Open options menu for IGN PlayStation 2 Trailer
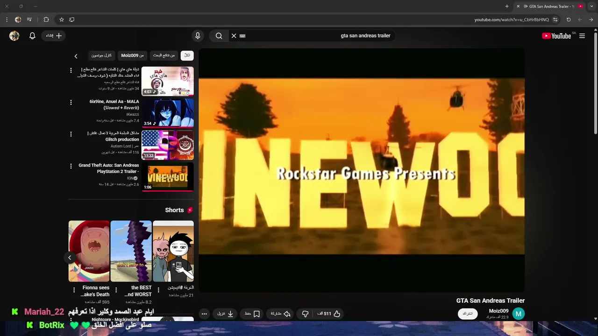 71,166
